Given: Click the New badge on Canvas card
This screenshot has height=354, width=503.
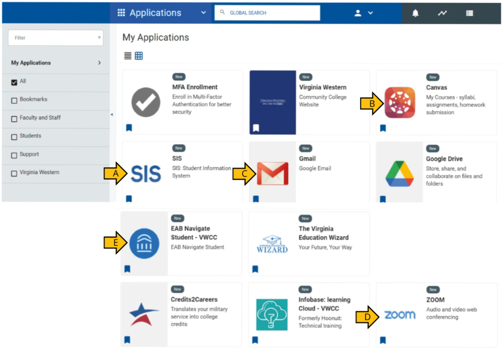Looking at the screenshot, I should pos(433,77).
